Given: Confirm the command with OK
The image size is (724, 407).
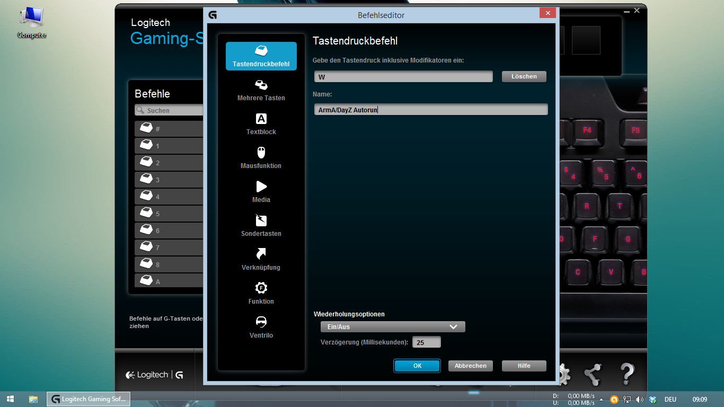Looking at the screenshot, I should (417, 366).
